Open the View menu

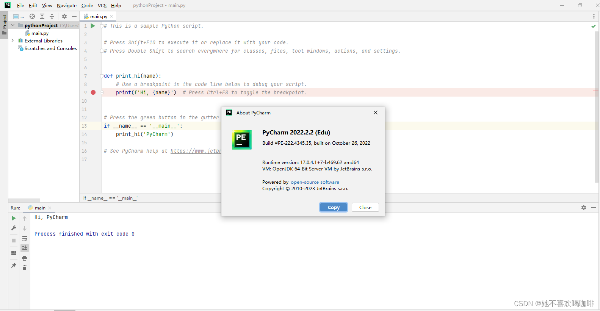click(47, 6)
